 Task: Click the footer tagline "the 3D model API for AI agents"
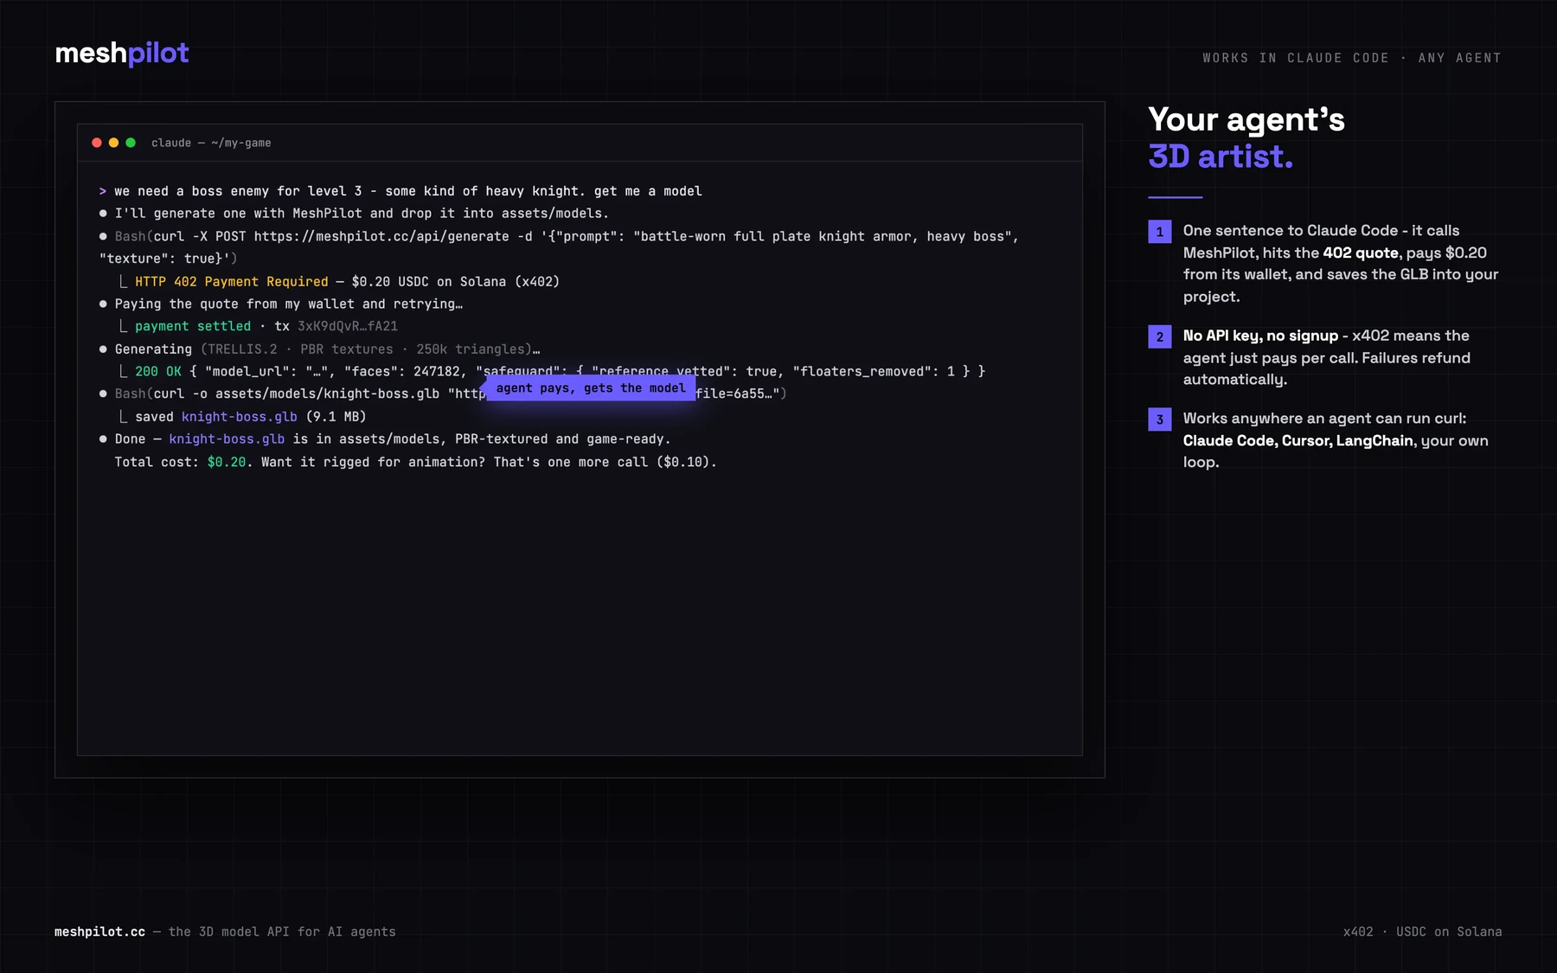[282, 931]
